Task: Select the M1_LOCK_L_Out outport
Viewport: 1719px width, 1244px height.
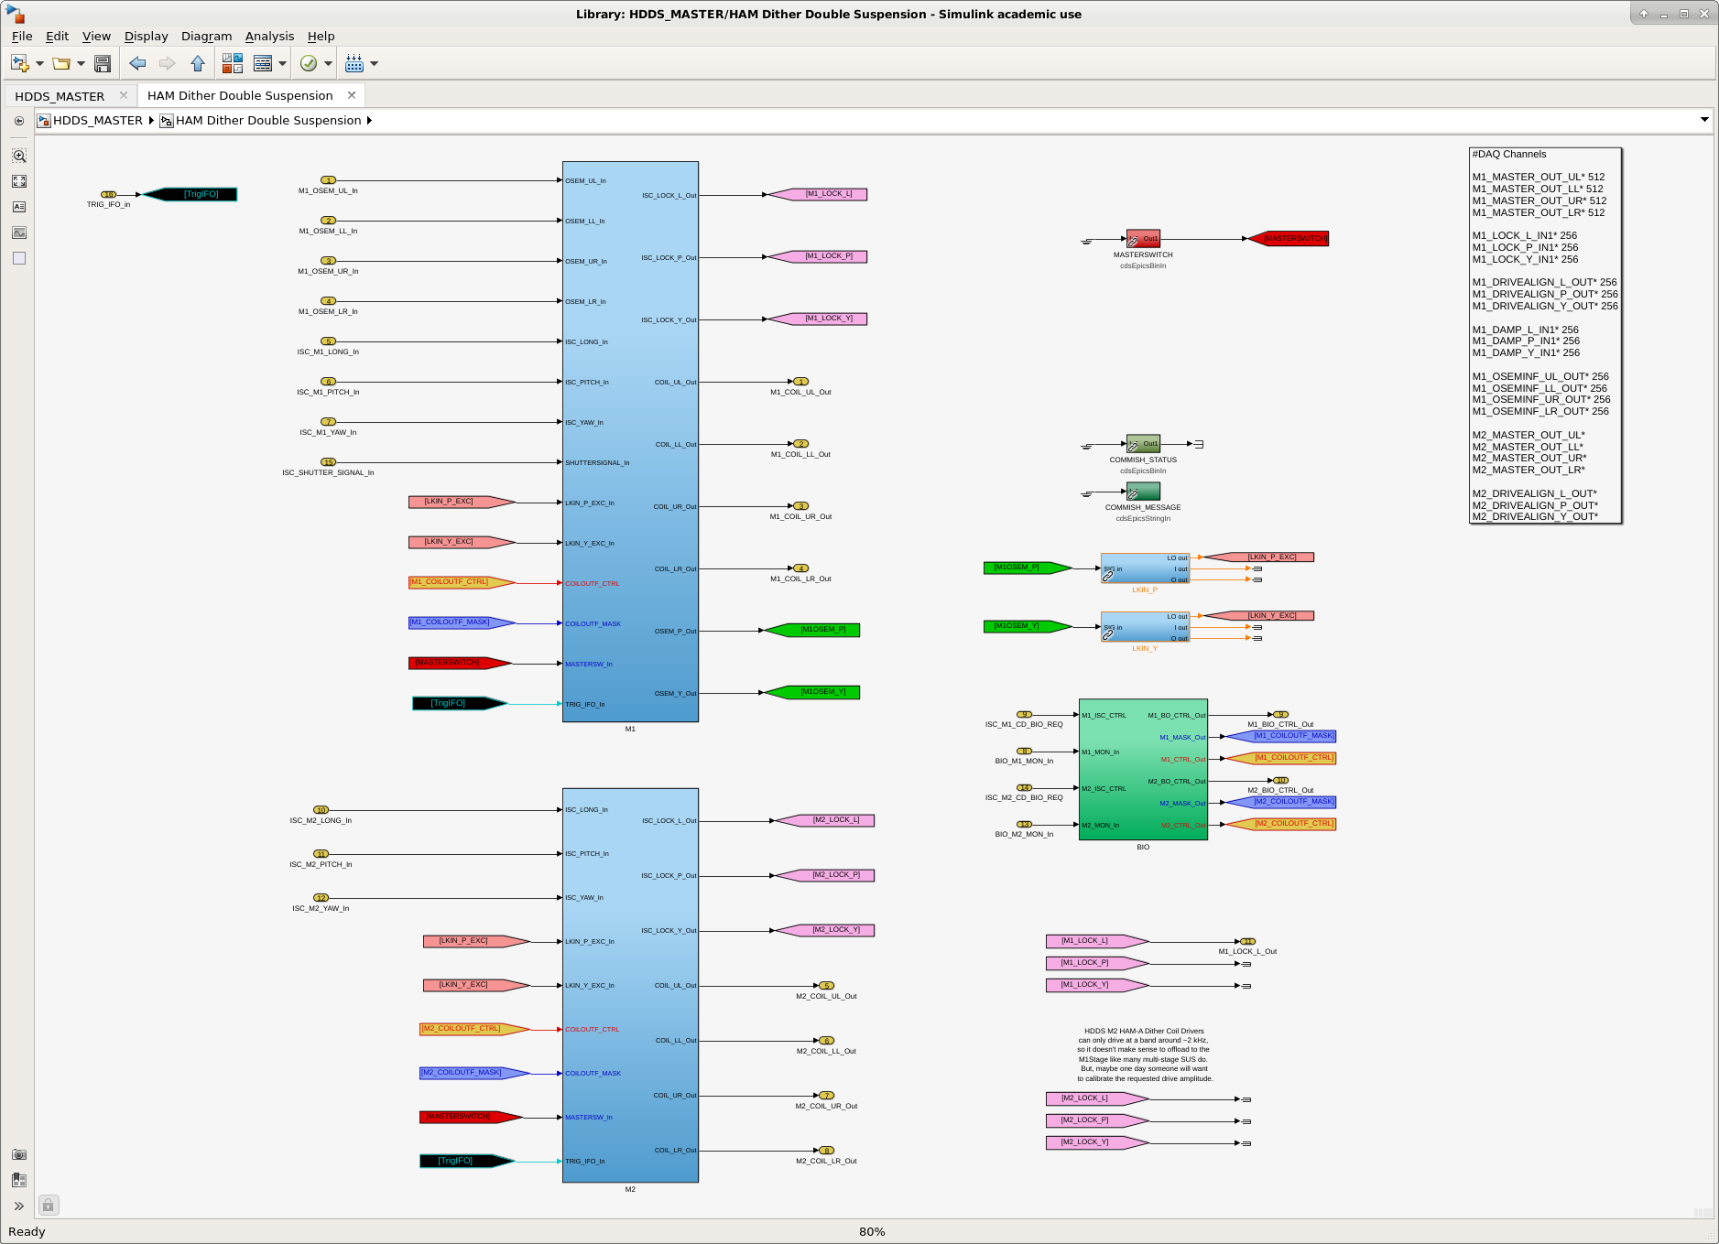Action: [1247, 941]
